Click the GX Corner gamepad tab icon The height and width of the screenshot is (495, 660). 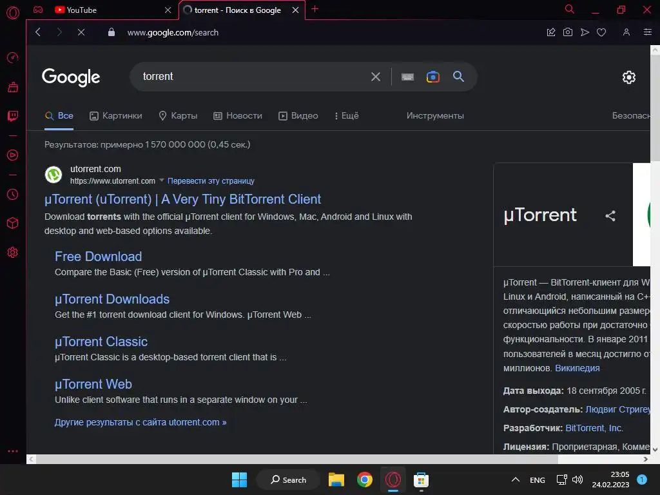coord(38,10)
